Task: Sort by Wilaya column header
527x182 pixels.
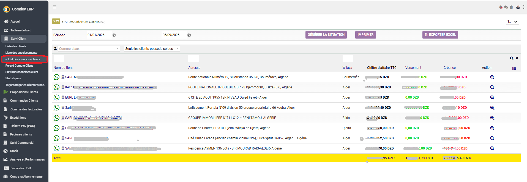Action: [347, 68]
